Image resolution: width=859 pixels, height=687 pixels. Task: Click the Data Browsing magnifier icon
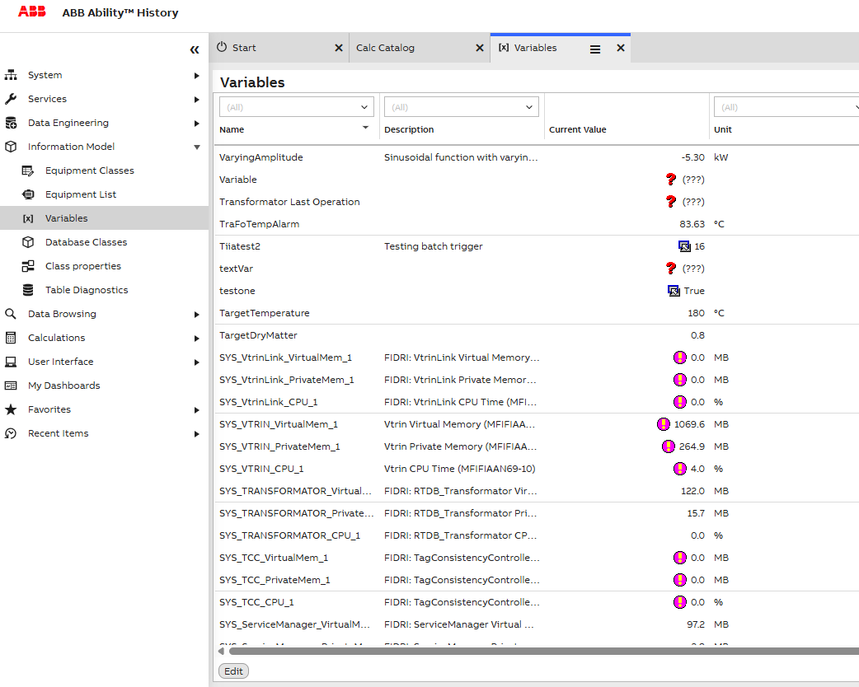[x=11, y=314]
